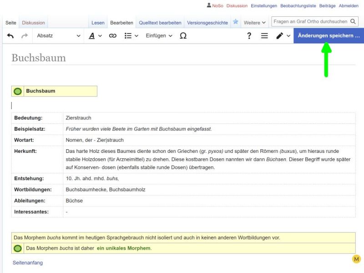
Task: Open the Absatz paragraph format dropdown
Action: coord(58,35)
